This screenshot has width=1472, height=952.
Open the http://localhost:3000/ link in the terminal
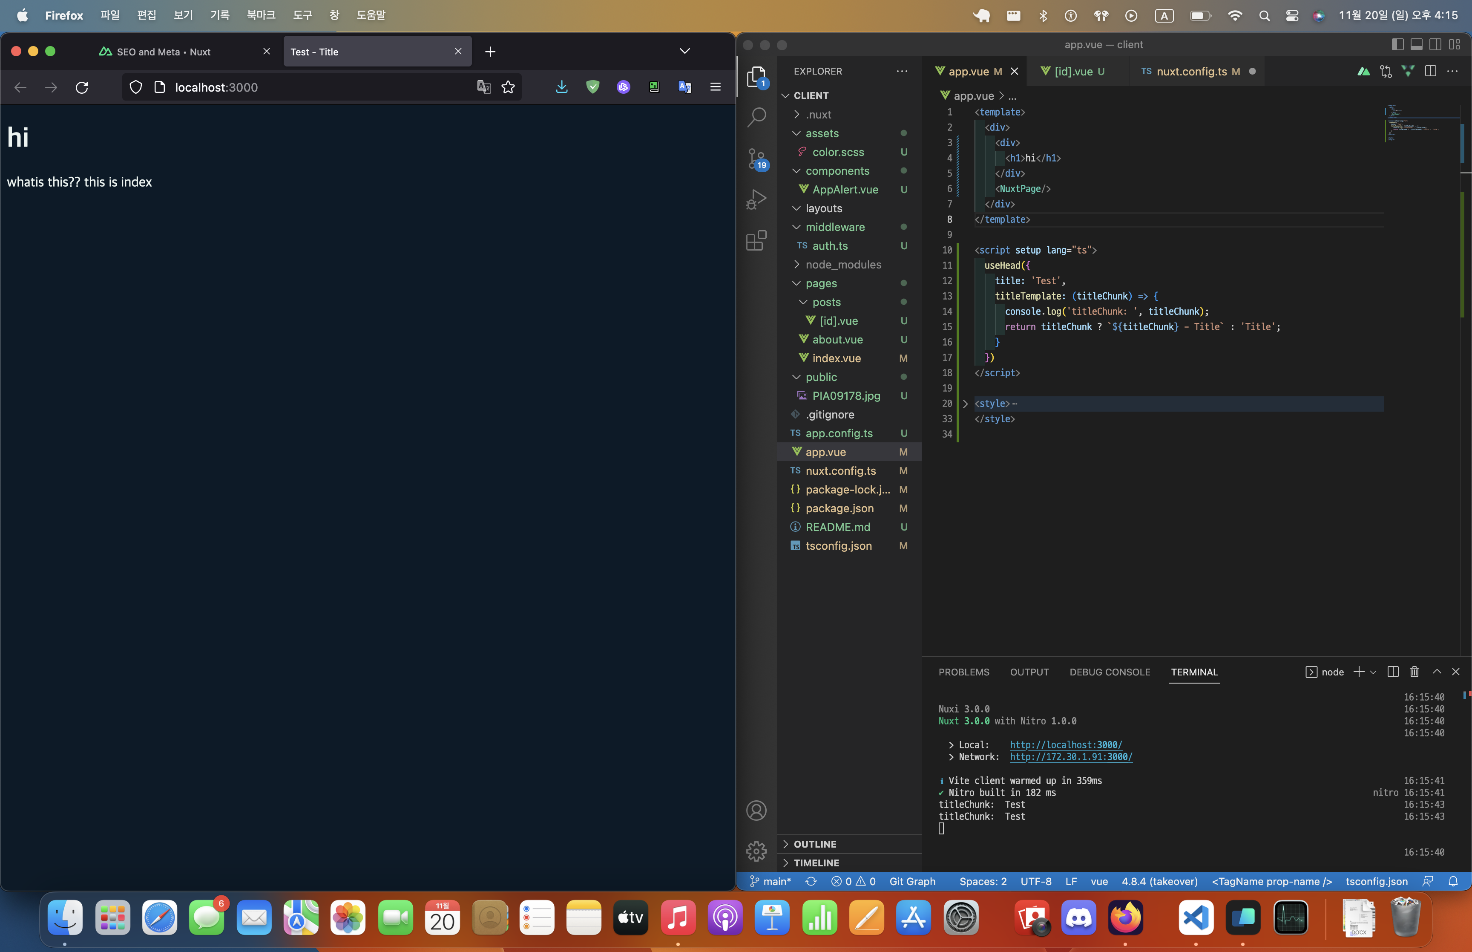(x=1066, y=745)
